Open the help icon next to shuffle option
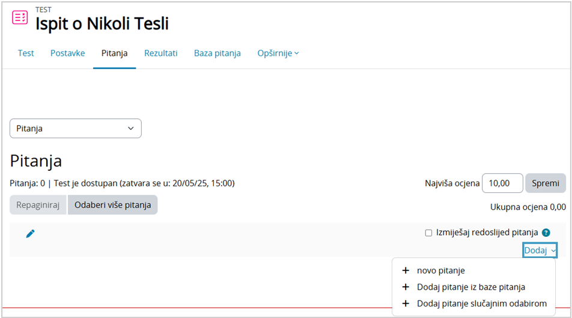Image resolution: width=572 pixels, height=318 pixels. [x=546, y=233]
